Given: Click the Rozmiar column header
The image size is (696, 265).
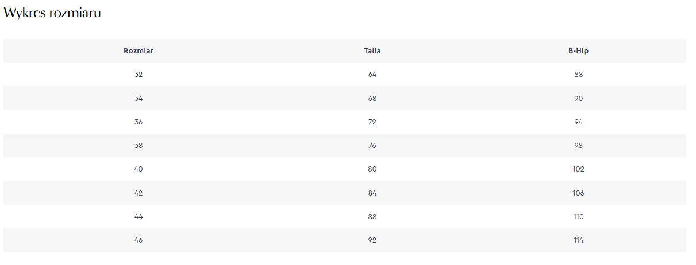Looking at the screenshot, I should click(x=139, y=51).
